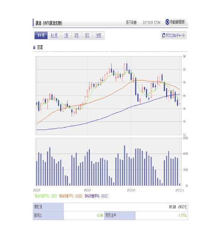Open the 1年 chart range

(x=66, y=35)
